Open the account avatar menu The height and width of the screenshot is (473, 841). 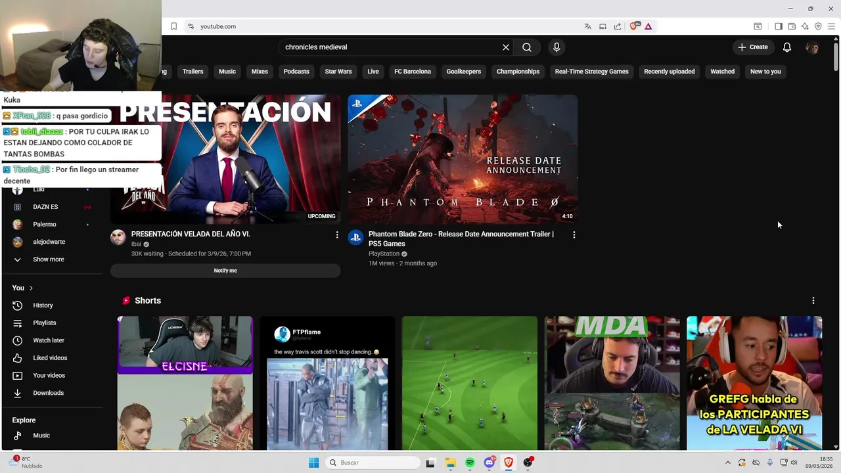click(812, 47)
